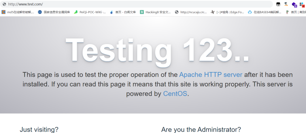Click the Are you the Administrator? heading
The height and width of the screenshot is (133, 306).
201,130
